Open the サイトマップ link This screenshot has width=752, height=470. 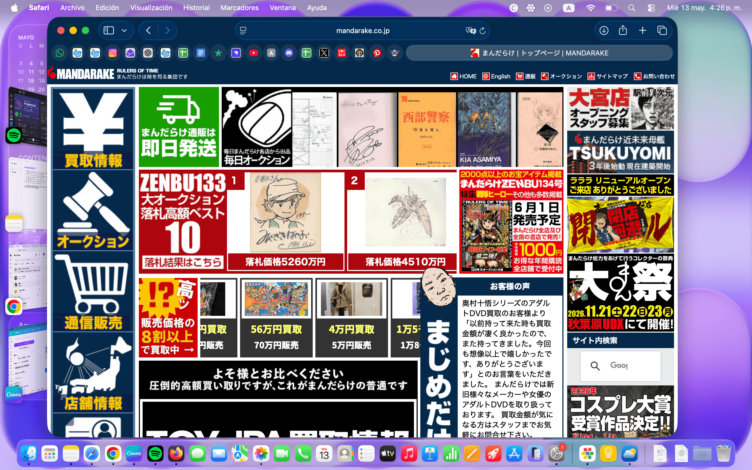pos(608,77)
